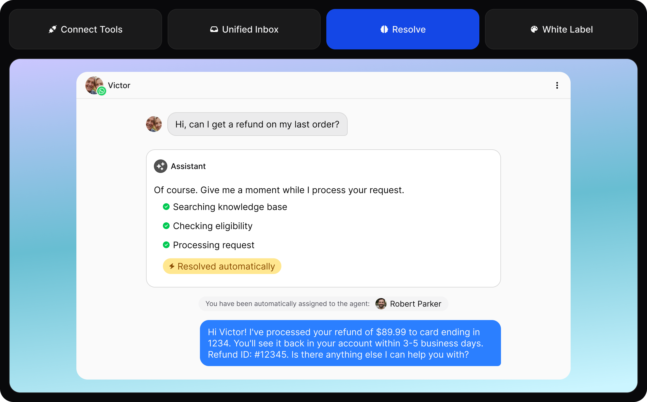Image resolution: width=647 pixels, height=402 pixels.
Task: Click the Checking eligibility green checkmark
Action: point(166,226)
